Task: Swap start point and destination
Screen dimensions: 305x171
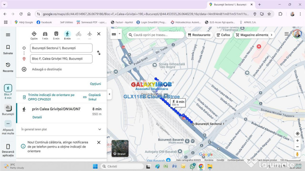Action: click(x=99, y=53)
